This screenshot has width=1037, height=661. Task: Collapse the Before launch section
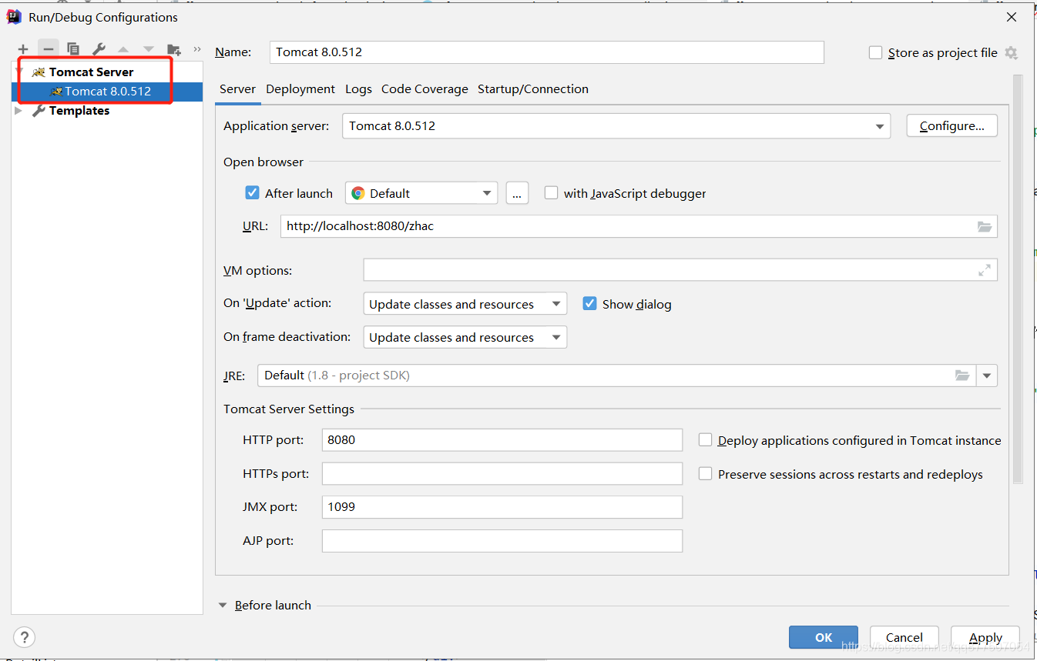(x=223, y=606)
